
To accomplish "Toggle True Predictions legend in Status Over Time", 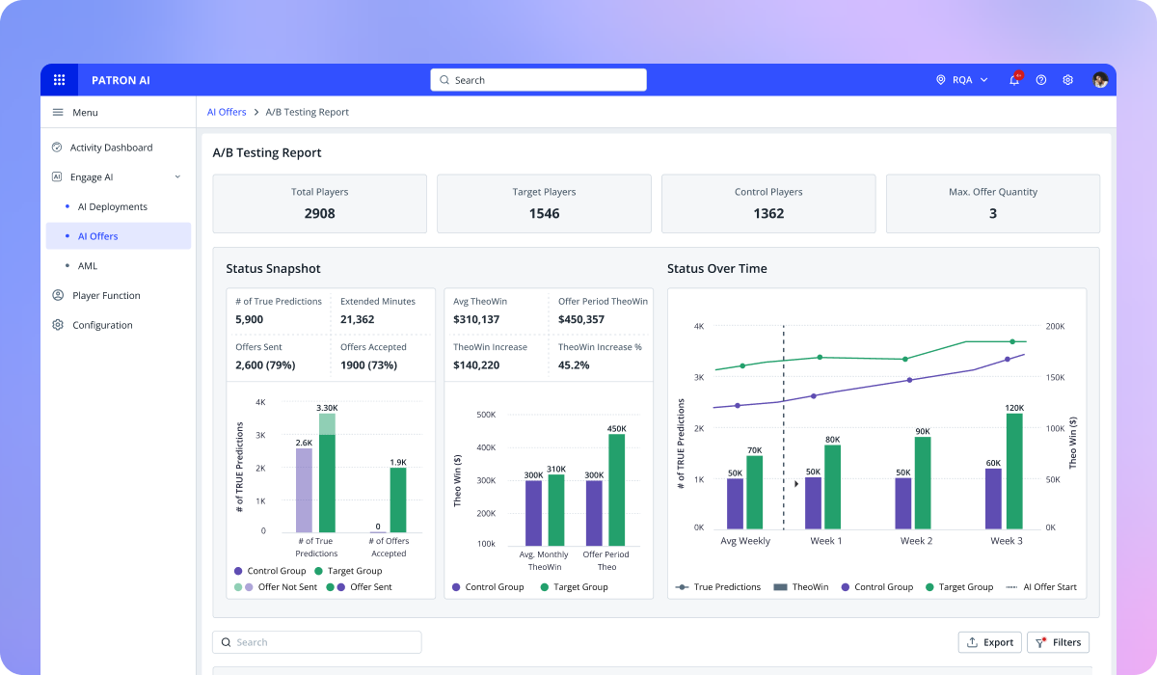I will (x=718, y=587).
